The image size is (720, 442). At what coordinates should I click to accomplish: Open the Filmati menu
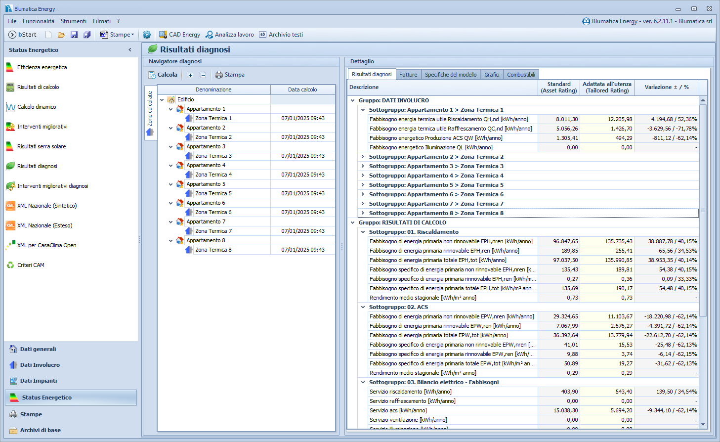102,21
